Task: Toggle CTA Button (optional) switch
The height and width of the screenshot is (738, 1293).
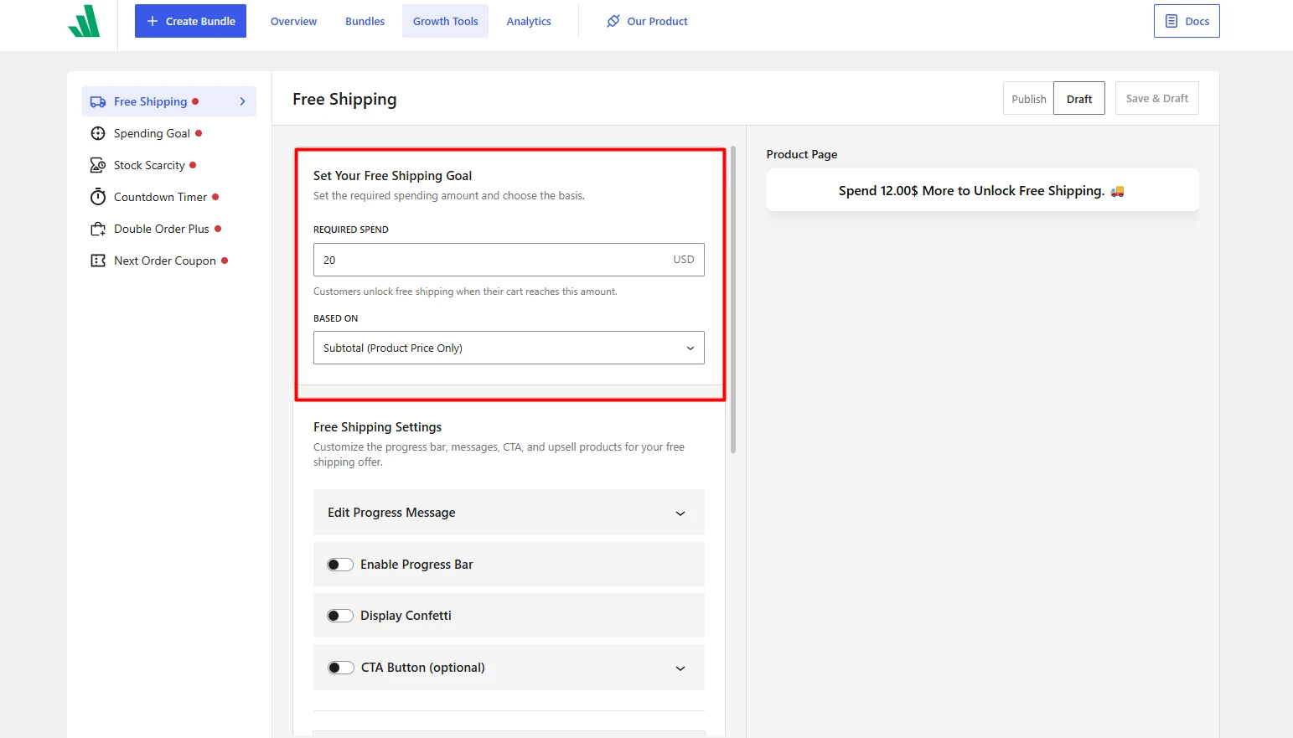Action: click(340, 668)
